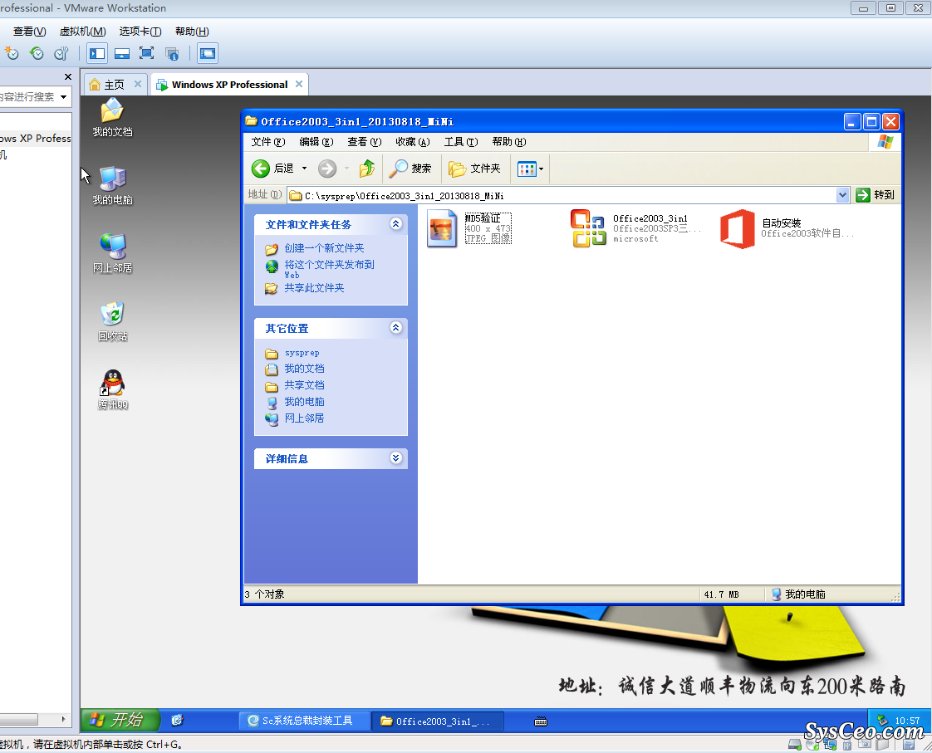Click 搜索 search toolbar button

point(410,169)
